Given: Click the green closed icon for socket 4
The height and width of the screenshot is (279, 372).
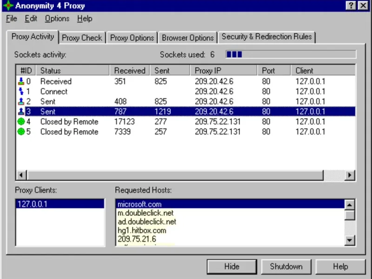Looking at the screenshot, I should [21, 122].
